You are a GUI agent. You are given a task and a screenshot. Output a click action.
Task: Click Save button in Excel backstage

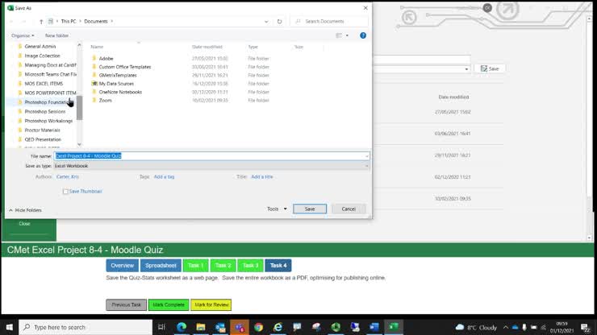click(x=490, y=68)
